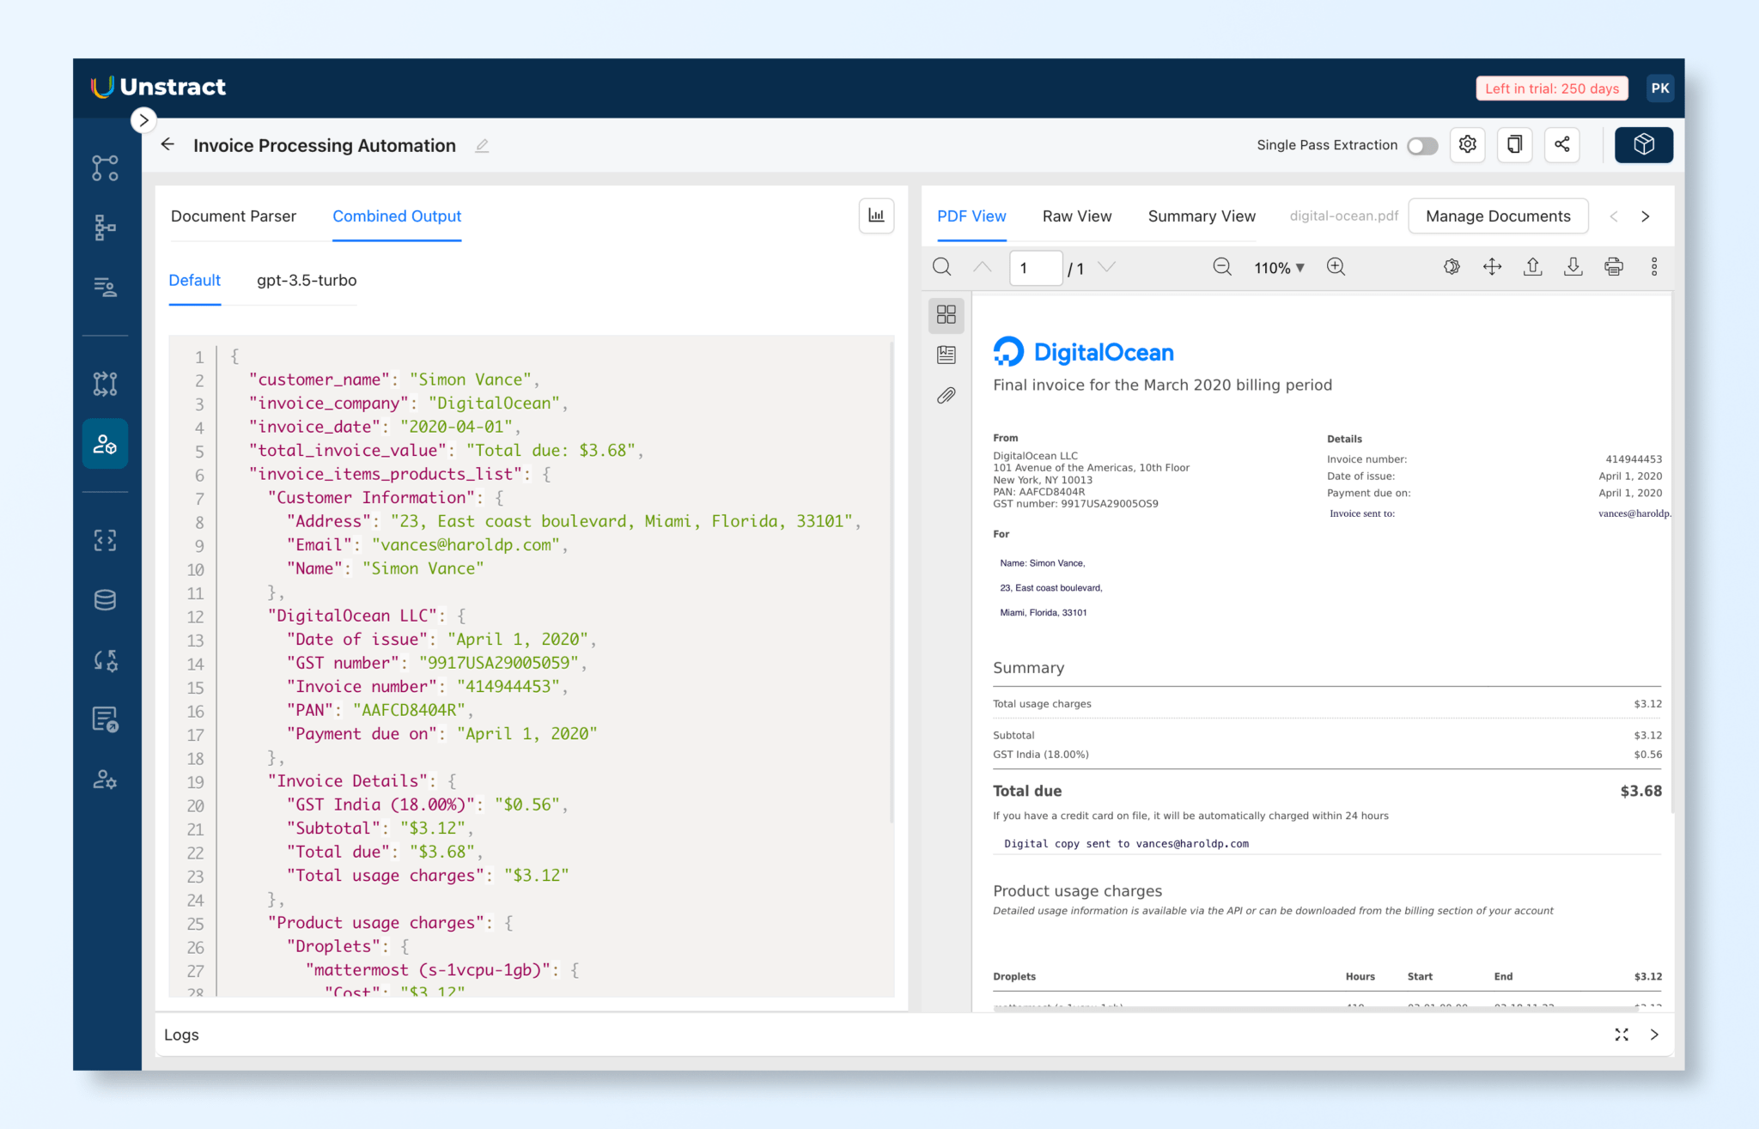The image size is (1759, 1129).
Task: Switch to the Raw View tab
Action: [1076, 215]
